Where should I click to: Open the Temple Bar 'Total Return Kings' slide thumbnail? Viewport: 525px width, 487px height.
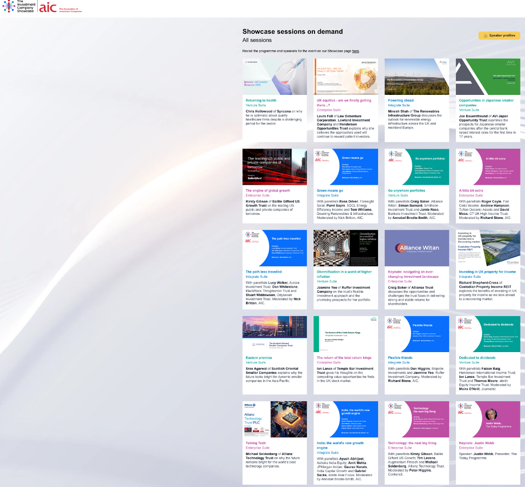(345, 334)
